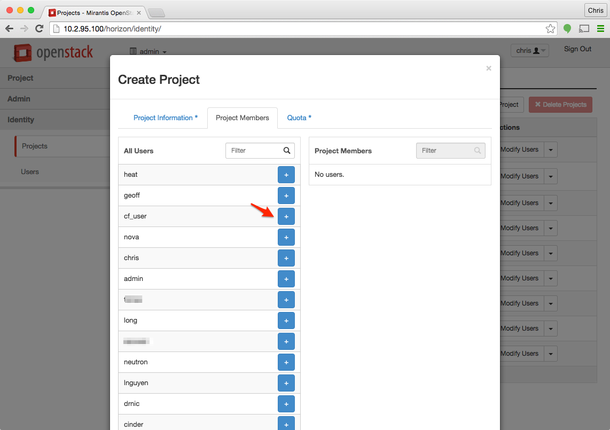610x430 pixels.
Task: Collapse the Identity sidebar section
Action: click(55, 120)
